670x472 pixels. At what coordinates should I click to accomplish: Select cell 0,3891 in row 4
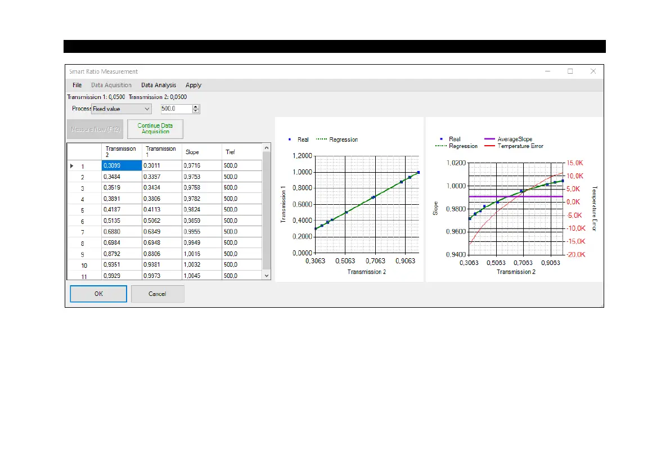coord(122,199)
